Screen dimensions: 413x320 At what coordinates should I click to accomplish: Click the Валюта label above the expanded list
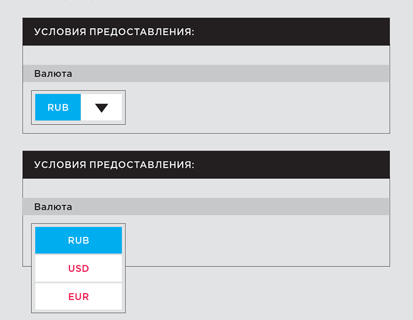coord(53,207)
